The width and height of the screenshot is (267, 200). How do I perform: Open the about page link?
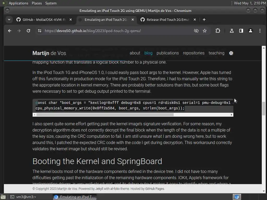click(135, 53)
